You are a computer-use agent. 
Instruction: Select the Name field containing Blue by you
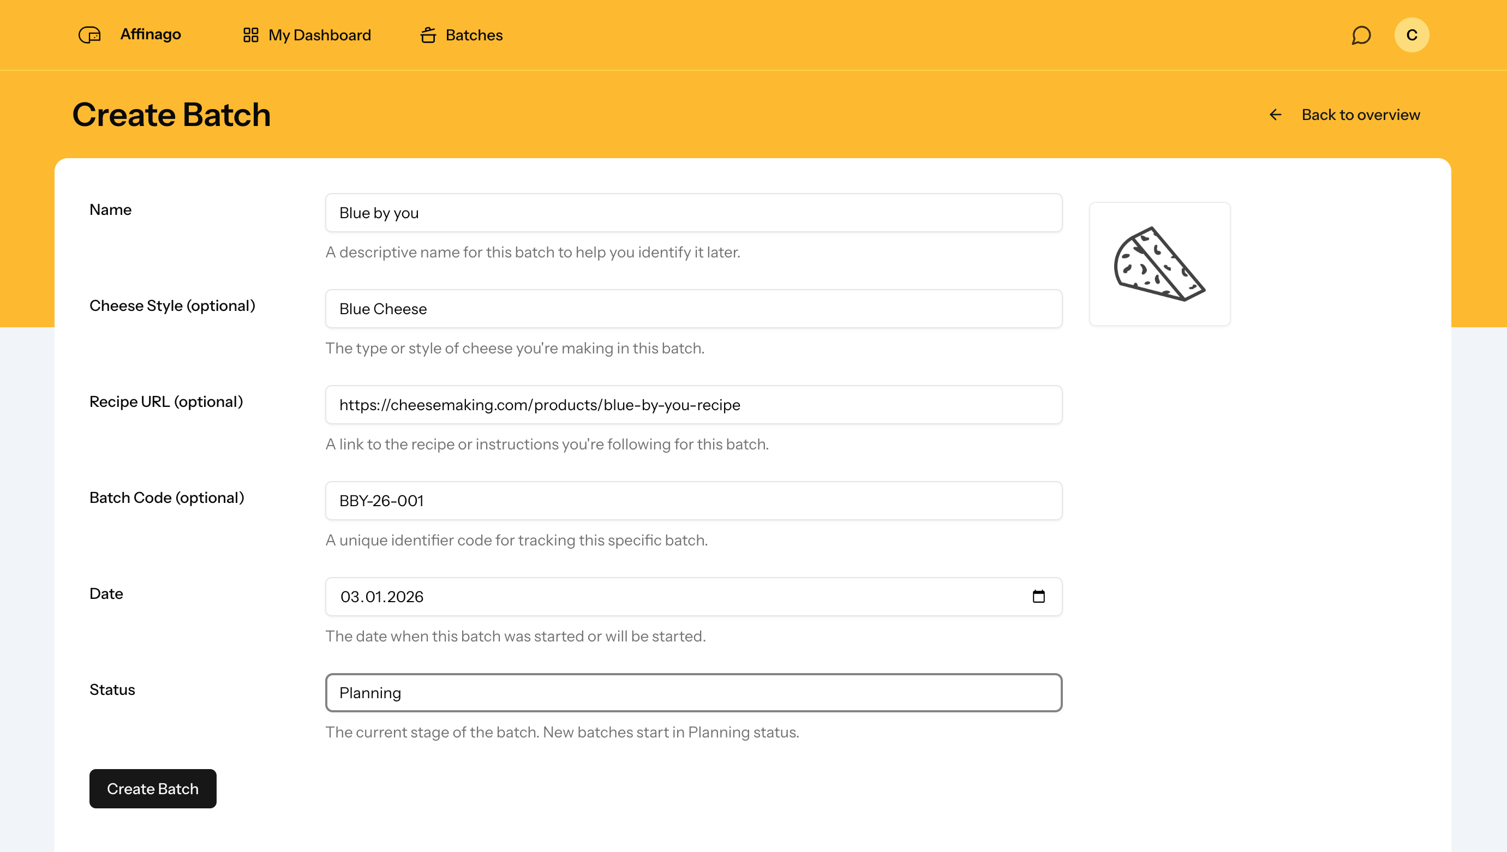pos(693,212)
